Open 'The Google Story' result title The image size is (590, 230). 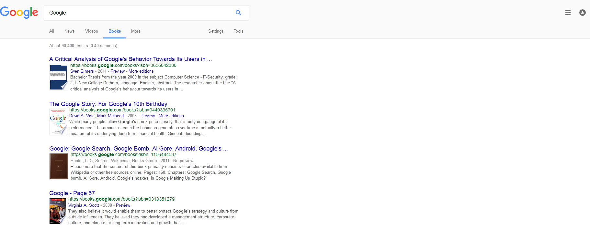pos(108,104)
